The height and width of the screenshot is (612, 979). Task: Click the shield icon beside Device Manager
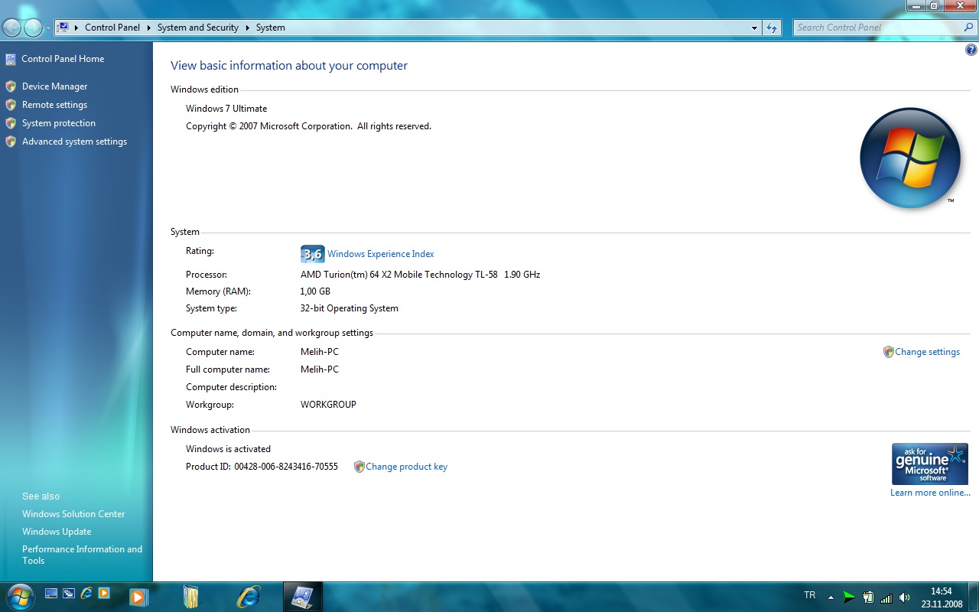click(x=11, y=86)
